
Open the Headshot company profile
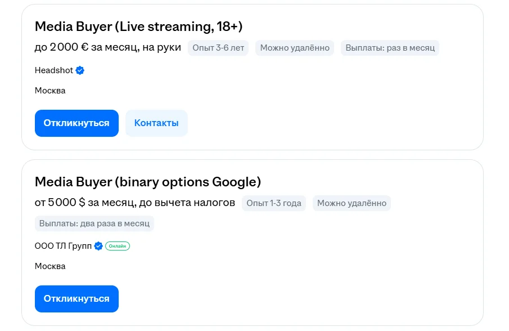[x=54, y=70]
